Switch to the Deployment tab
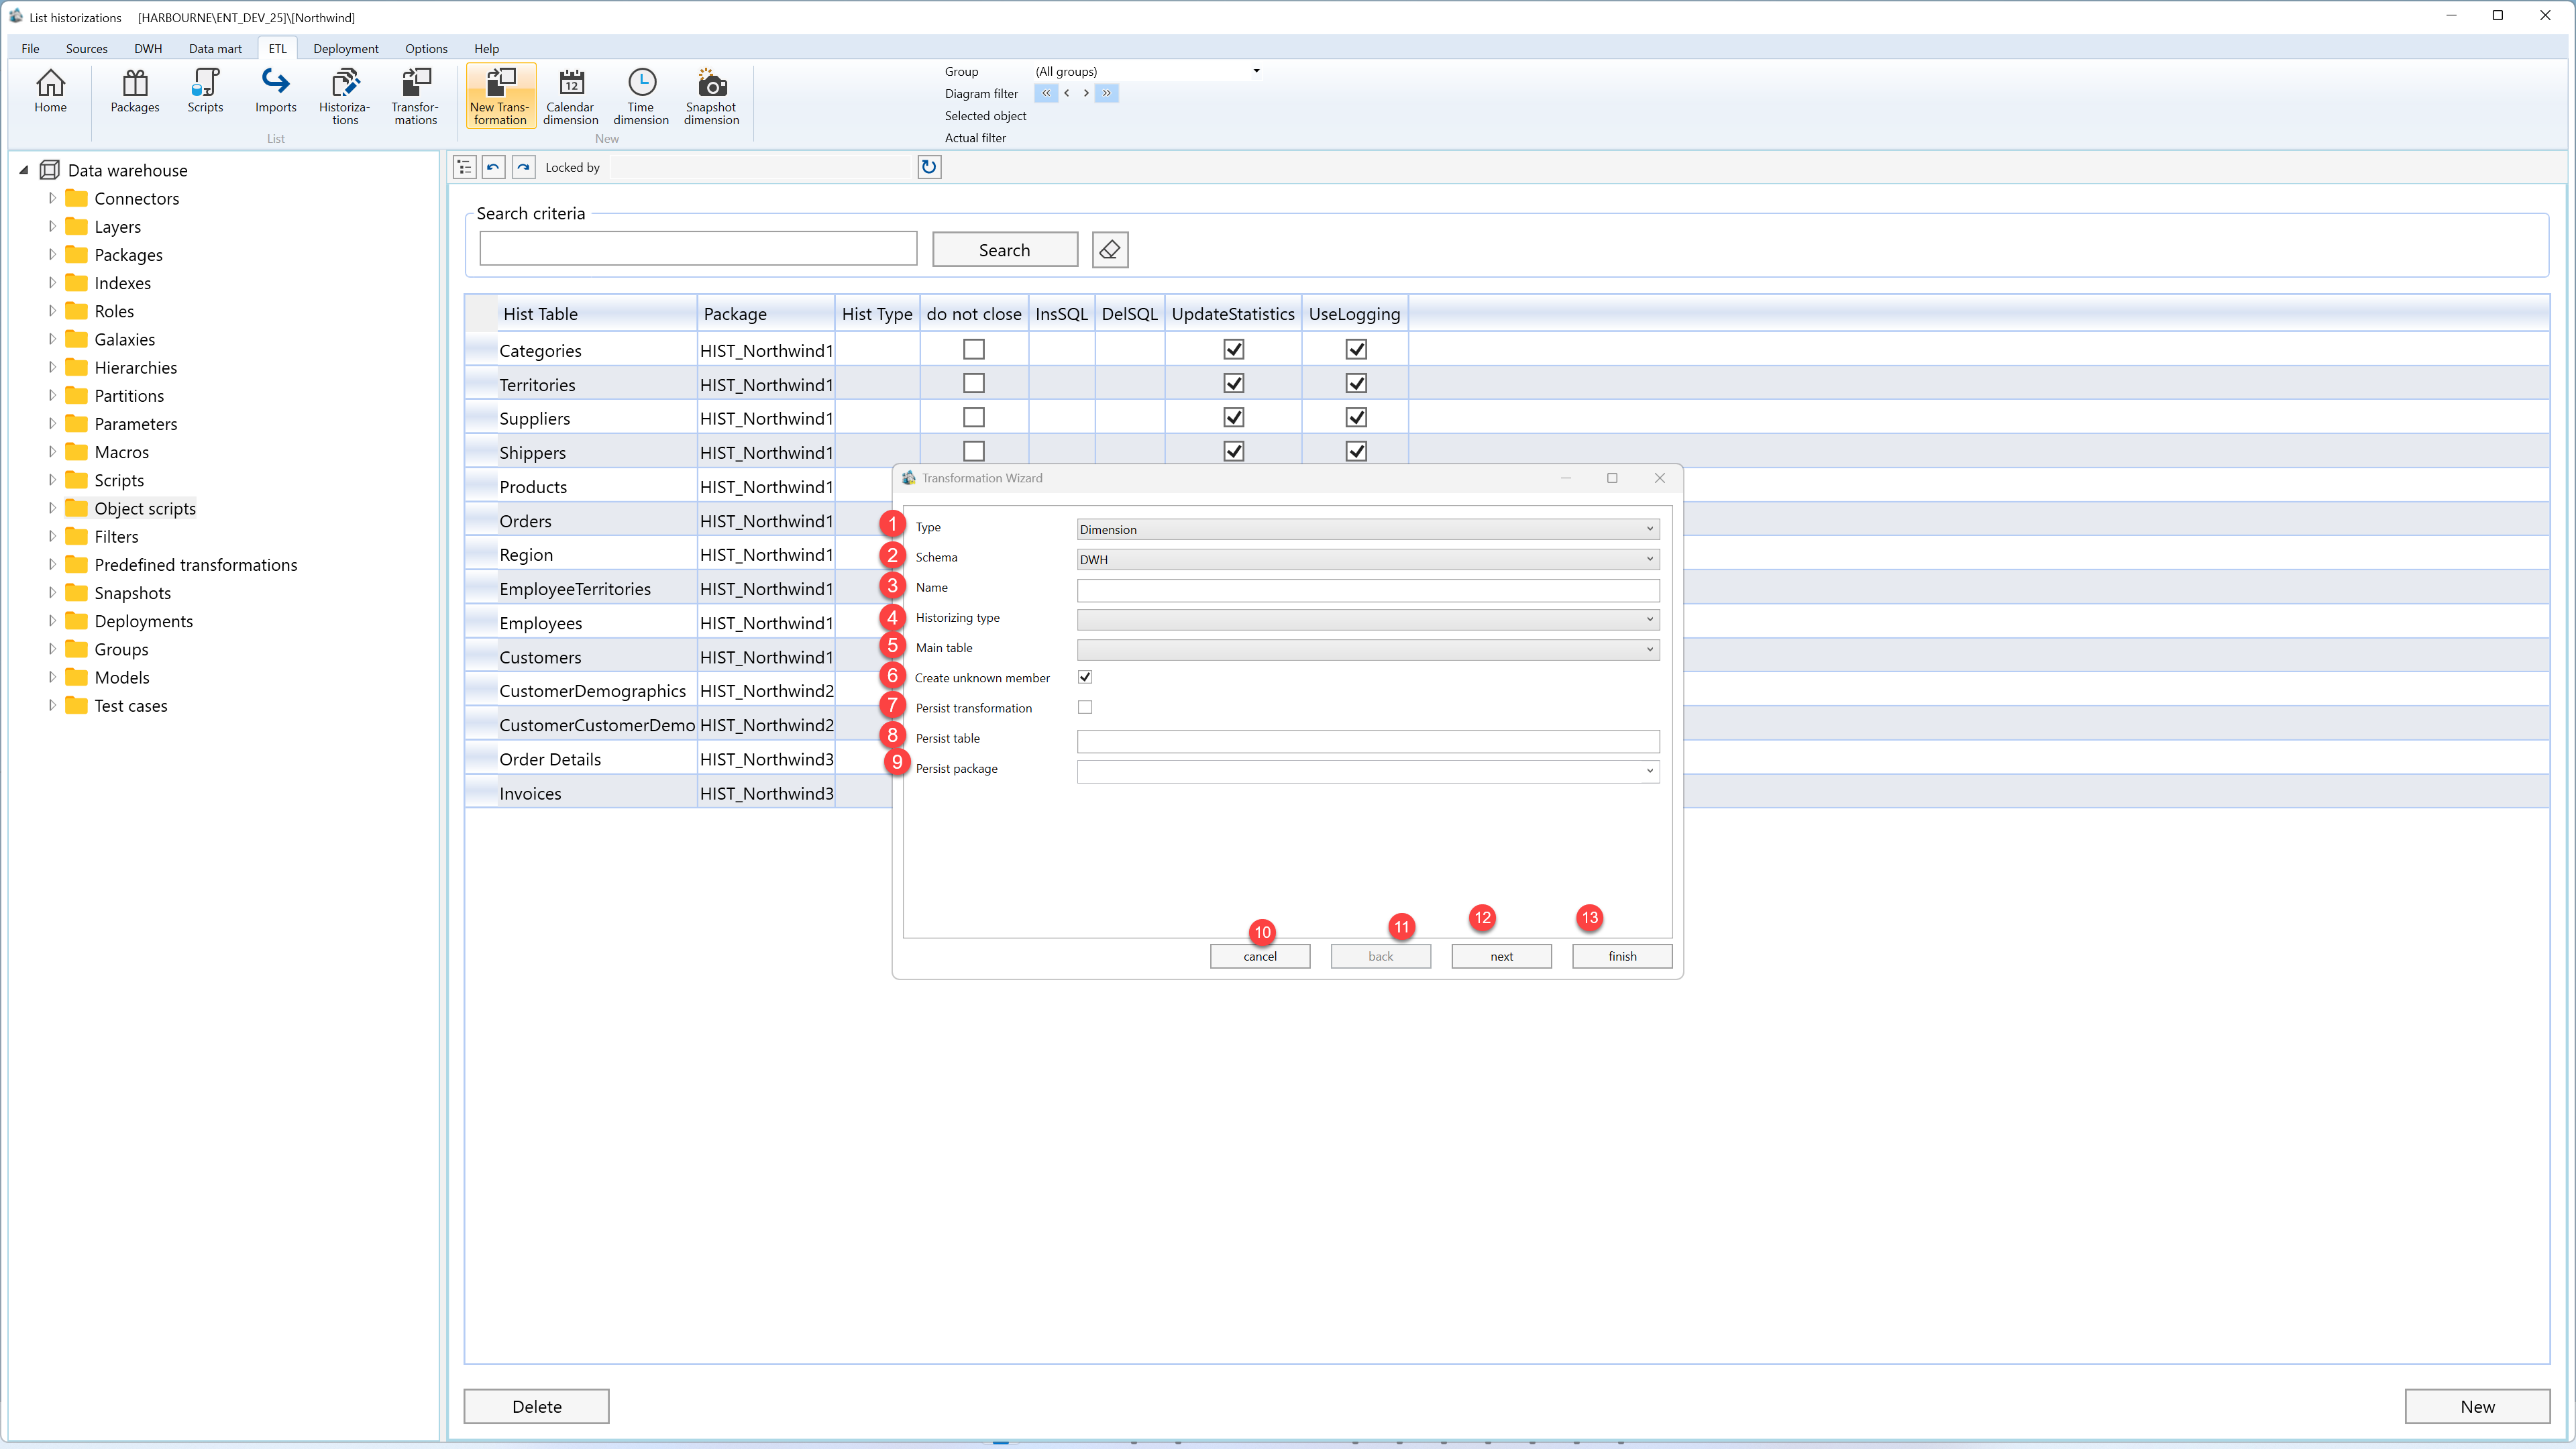This screenshot has height=1449, width=2576. click(345, 48)
